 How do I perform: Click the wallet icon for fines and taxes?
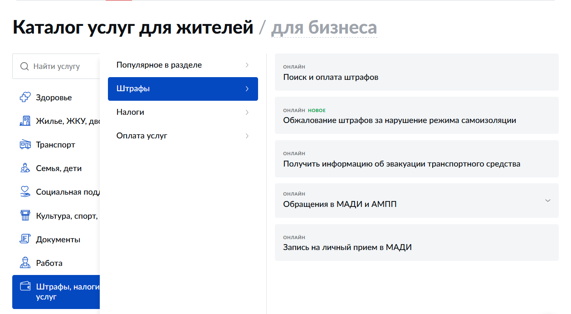pyautogui.click(x=25, y=287)
